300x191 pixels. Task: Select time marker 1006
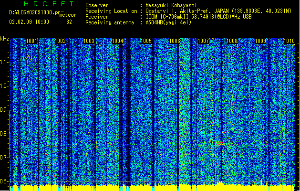click(x=175, y=41)
